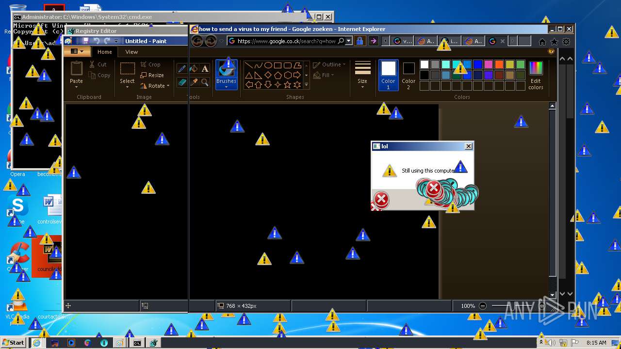Pick the Fill with color bucket tool
The width and height of the screenshot is (621, 349).
(x=194, y=69)
